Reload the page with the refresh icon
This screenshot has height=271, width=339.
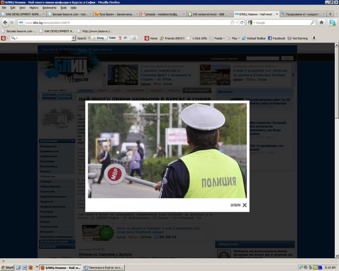click(242, 22)
